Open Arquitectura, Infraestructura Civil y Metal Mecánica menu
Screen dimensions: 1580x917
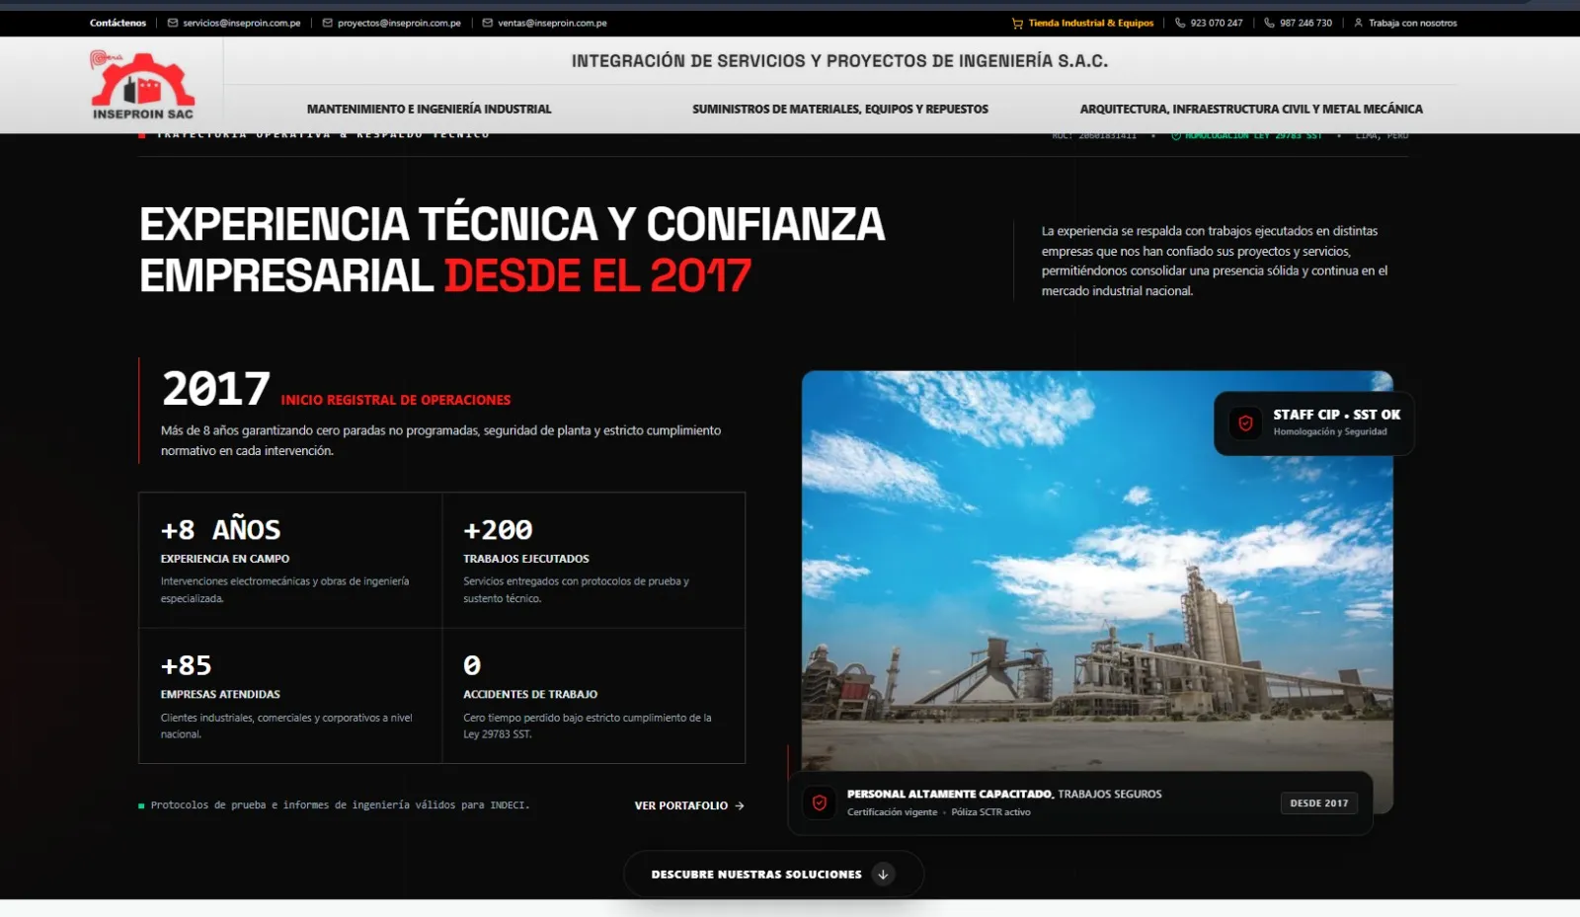point(1251,109)
